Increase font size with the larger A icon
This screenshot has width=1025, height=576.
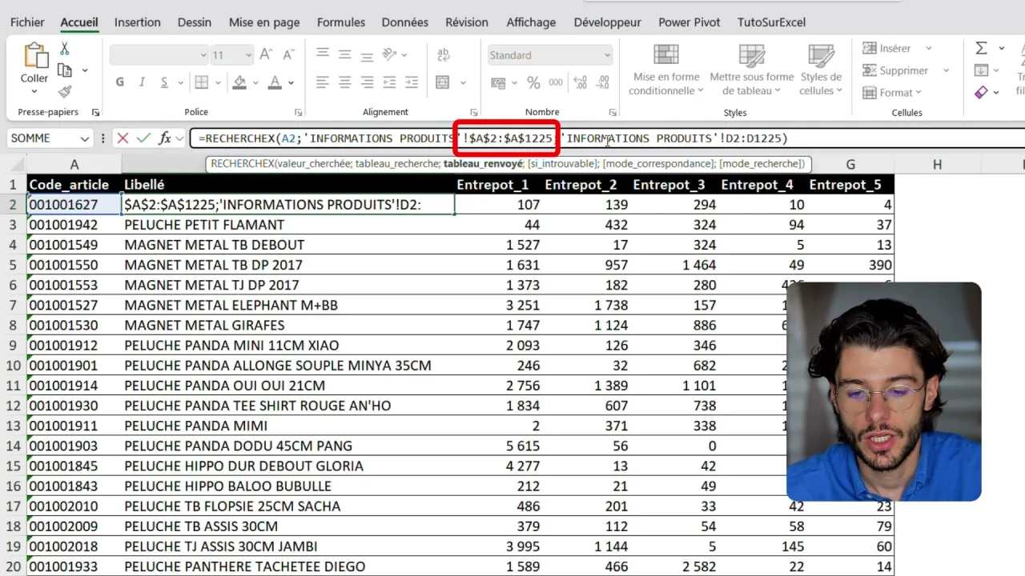coord(267,55)
